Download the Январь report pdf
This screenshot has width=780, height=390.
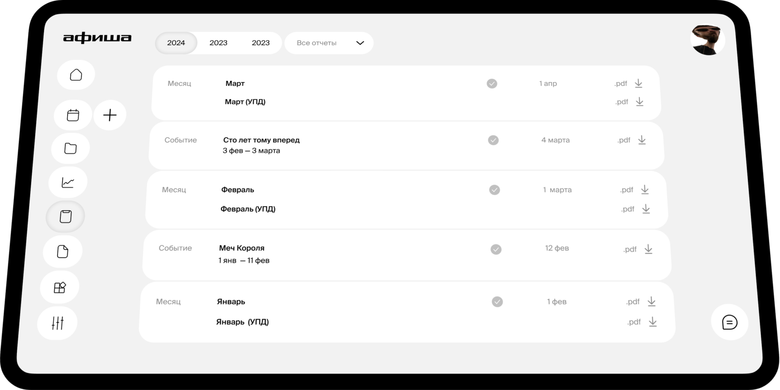tap(652, 301)
